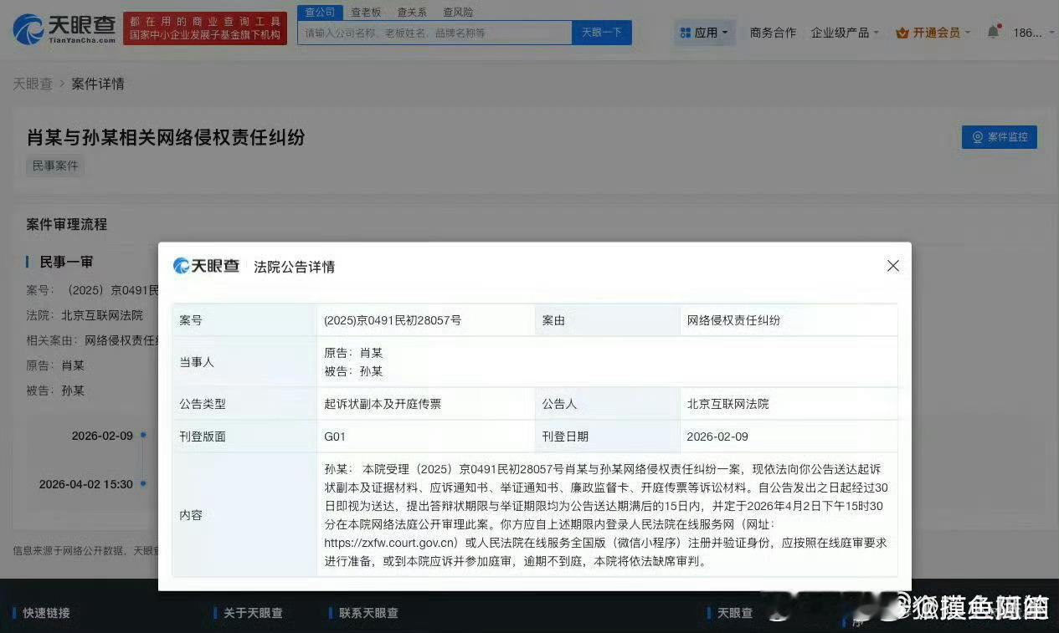Click the Tianyancha logo in the header
The image size is (1059, 633).
click(x=61, y=27)
